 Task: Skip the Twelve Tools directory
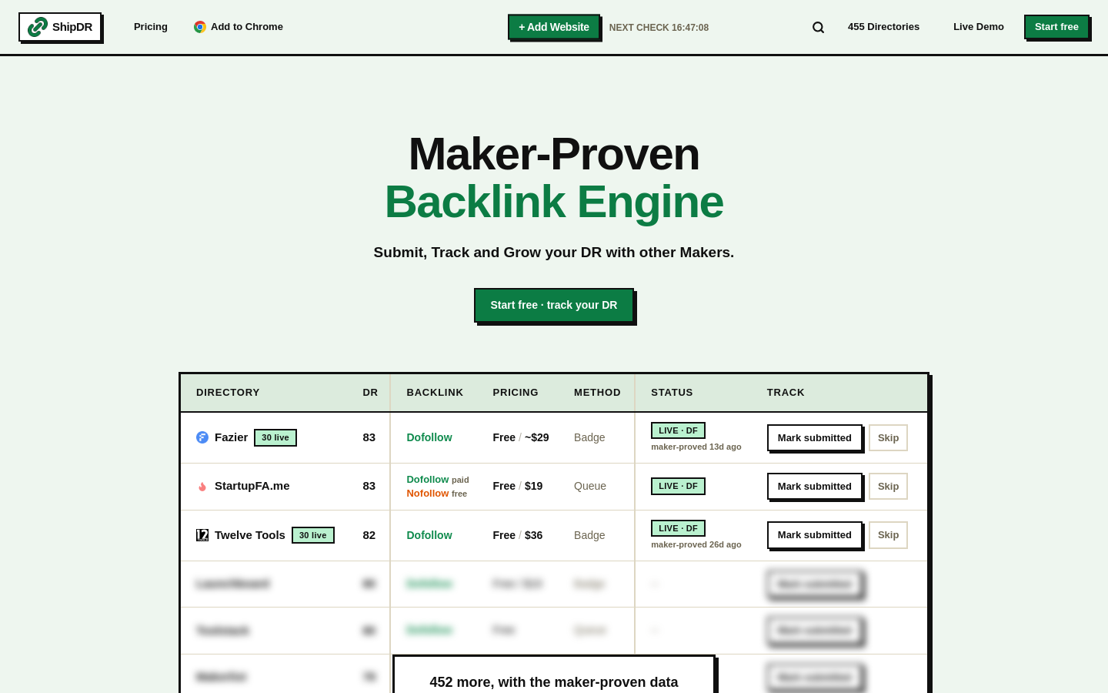tap(888, 535)
